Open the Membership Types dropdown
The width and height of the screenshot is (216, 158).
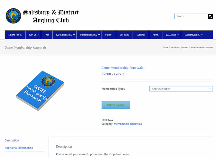click(x=181, y=89)
